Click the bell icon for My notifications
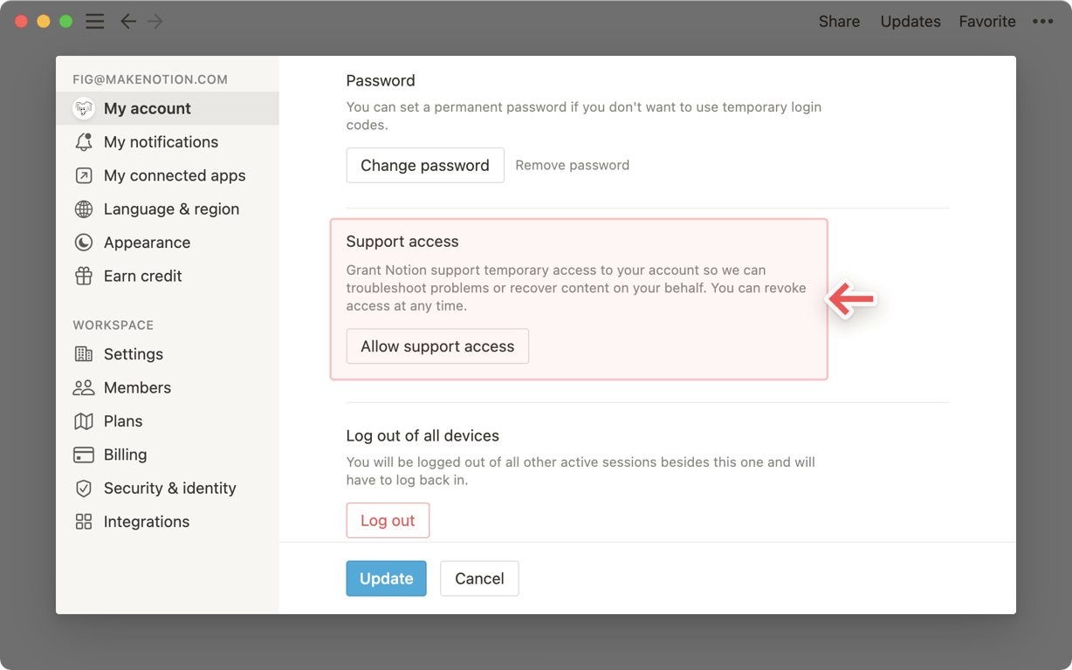Viewport: 1072px width, 670px height. pos(84,142)
